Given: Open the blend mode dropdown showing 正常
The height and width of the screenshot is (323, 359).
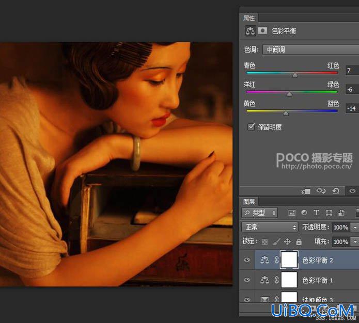Looking at the screenshot, I should pyautogui.click(x=270, y=227).
